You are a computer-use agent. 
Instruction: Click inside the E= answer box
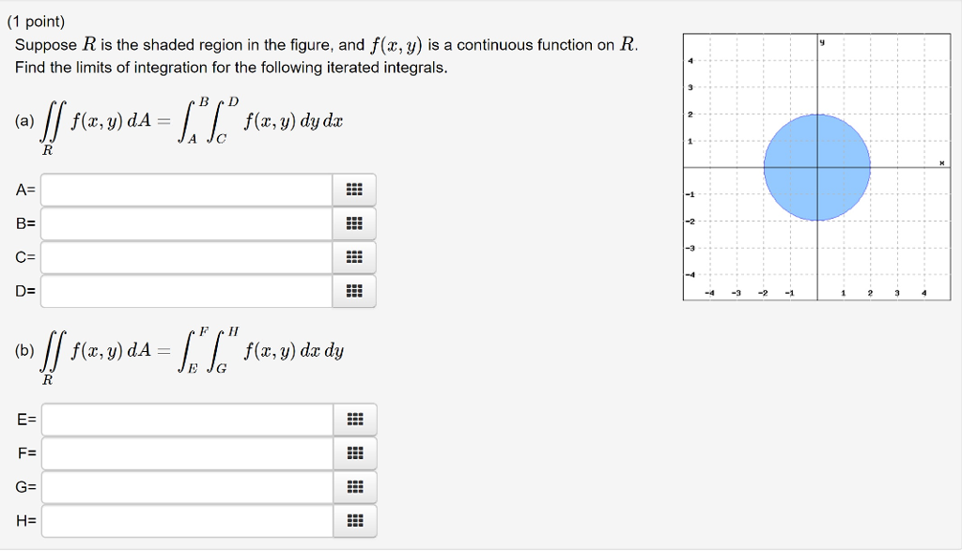pos(183,420)
